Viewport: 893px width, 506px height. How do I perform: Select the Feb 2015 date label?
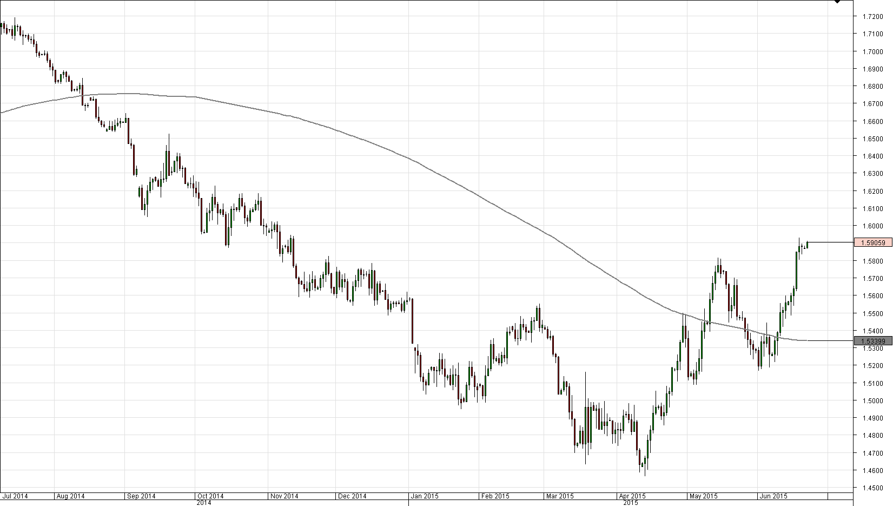pyautogui.click(x=495, y=496)
